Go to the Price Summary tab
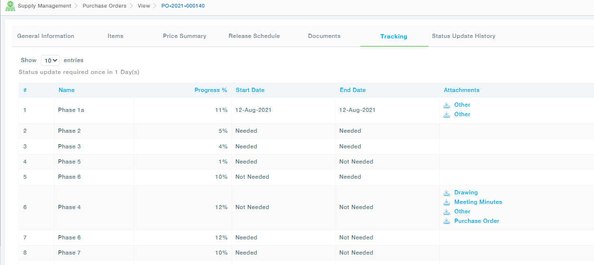This screenshot has height=265, width=594. [x=184, y=36]
